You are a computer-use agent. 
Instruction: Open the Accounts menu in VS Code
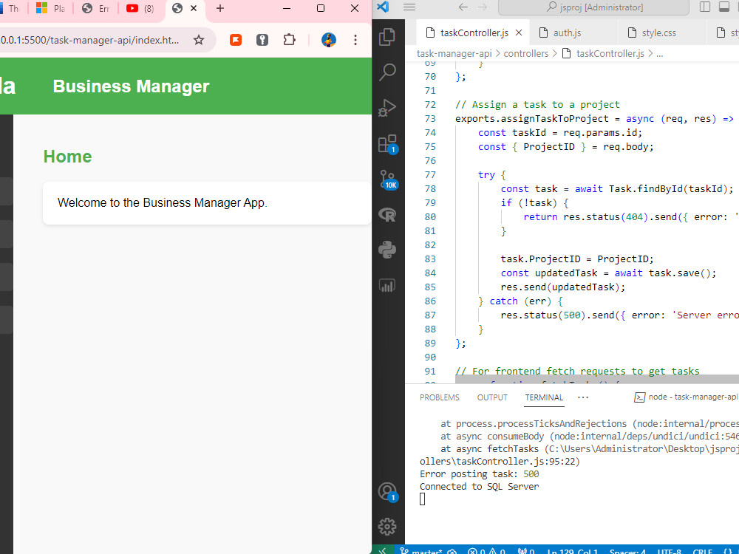click(387, 492)
